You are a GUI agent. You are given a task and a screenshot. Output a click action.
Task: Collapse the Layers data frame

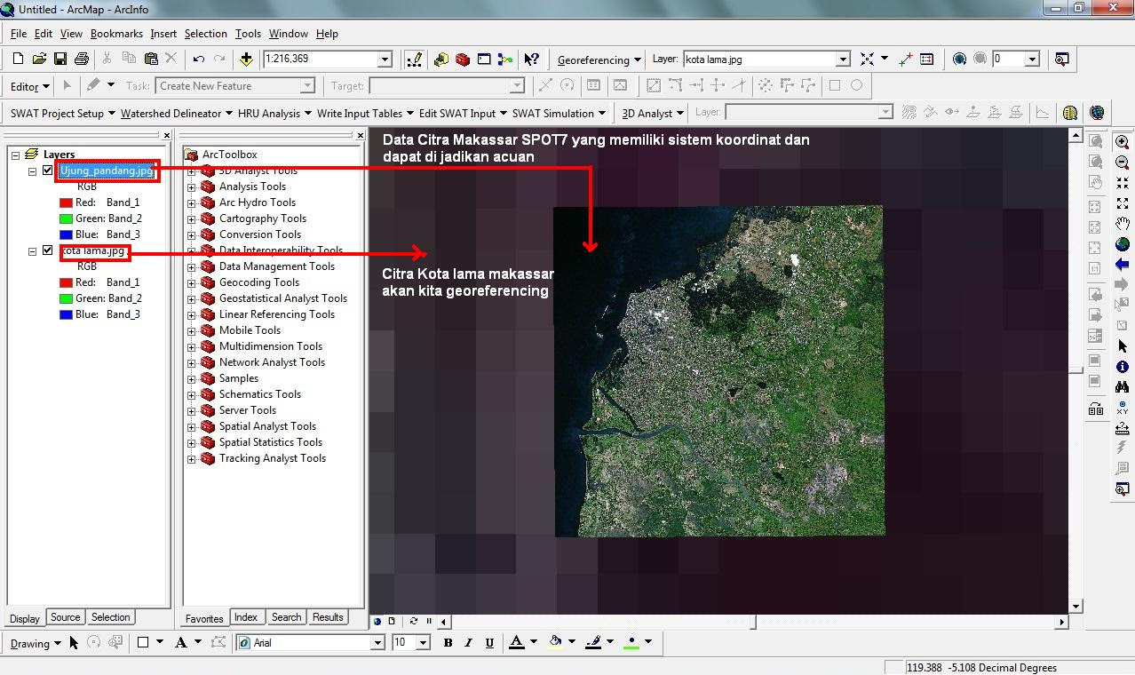[16, 155]
